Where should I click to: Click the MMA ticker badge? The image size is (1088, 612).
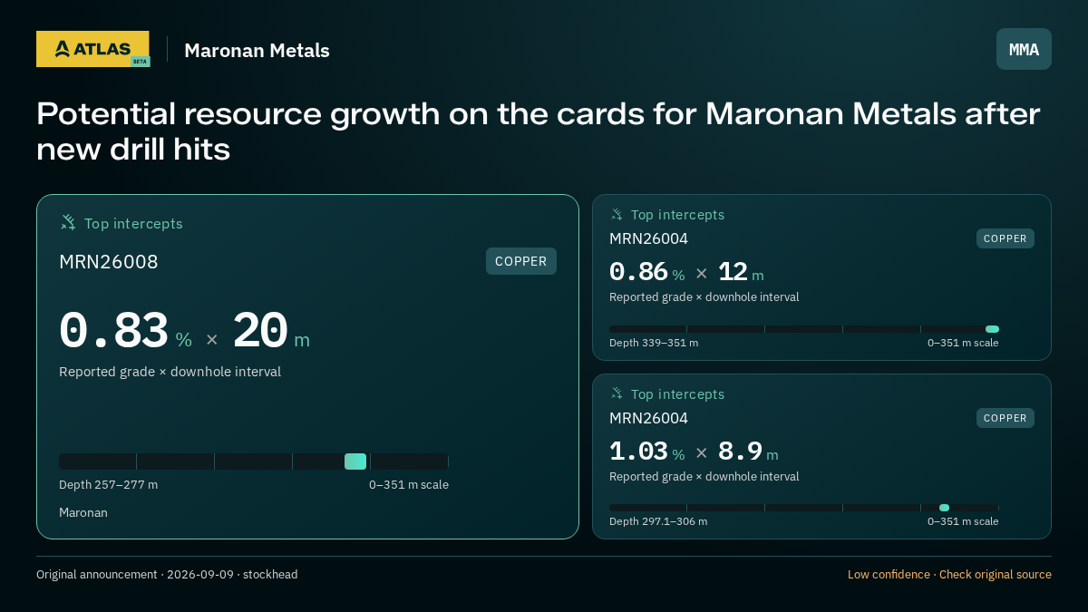1024,49
